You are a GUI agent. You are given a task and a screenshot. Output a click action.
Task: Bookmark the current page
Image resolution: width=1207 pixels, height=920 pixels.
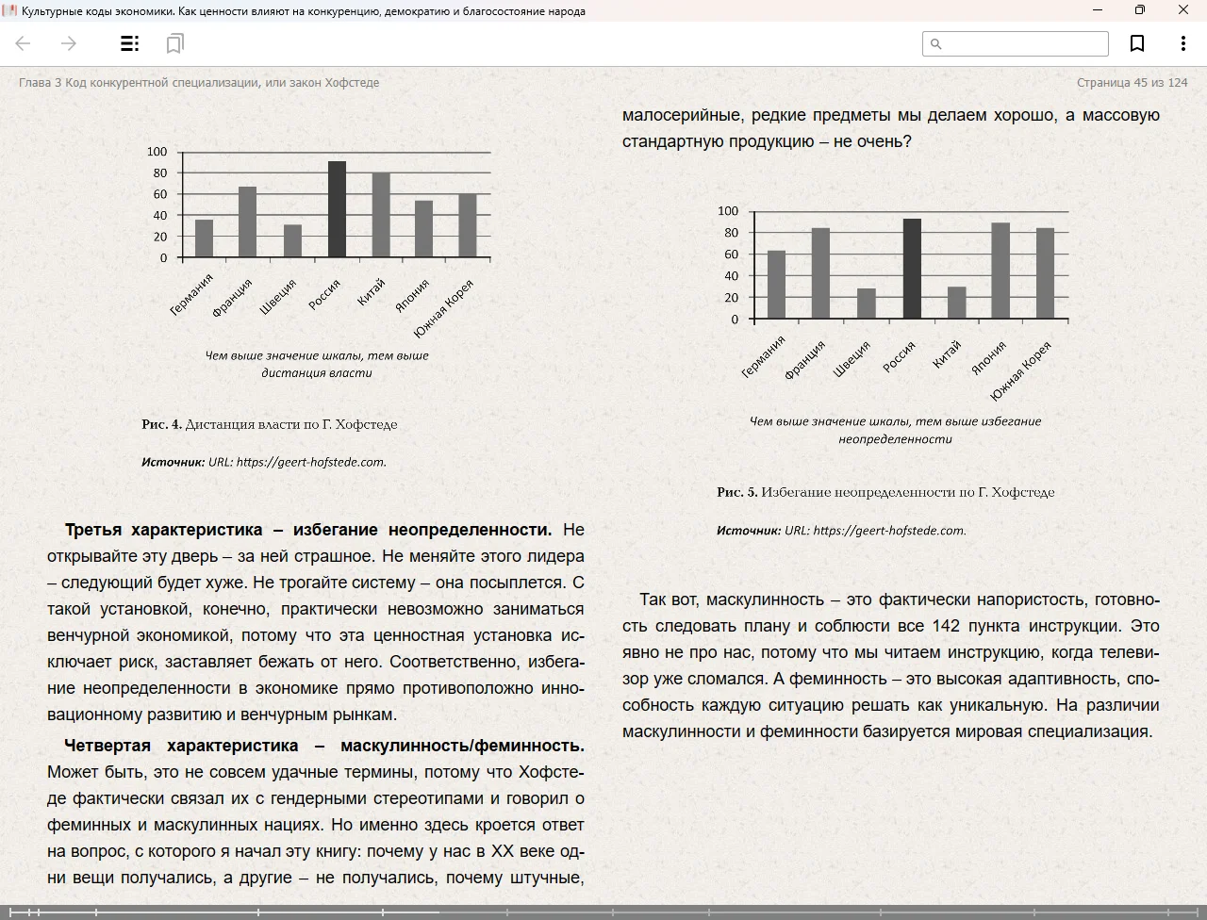[x=1137, y=43]
